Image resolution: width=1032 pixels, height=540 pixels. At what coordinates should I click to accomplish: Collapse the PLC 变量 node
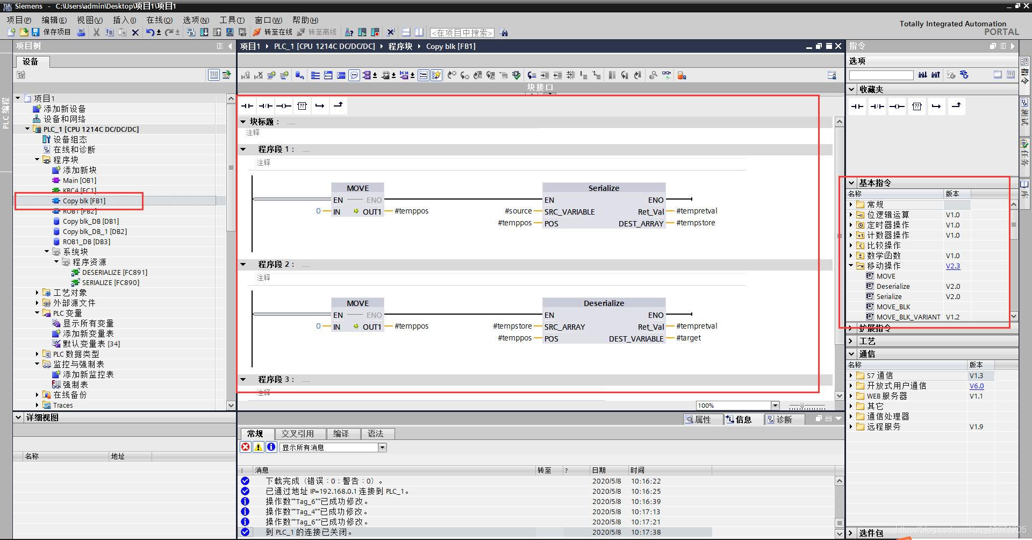[37, 313]
